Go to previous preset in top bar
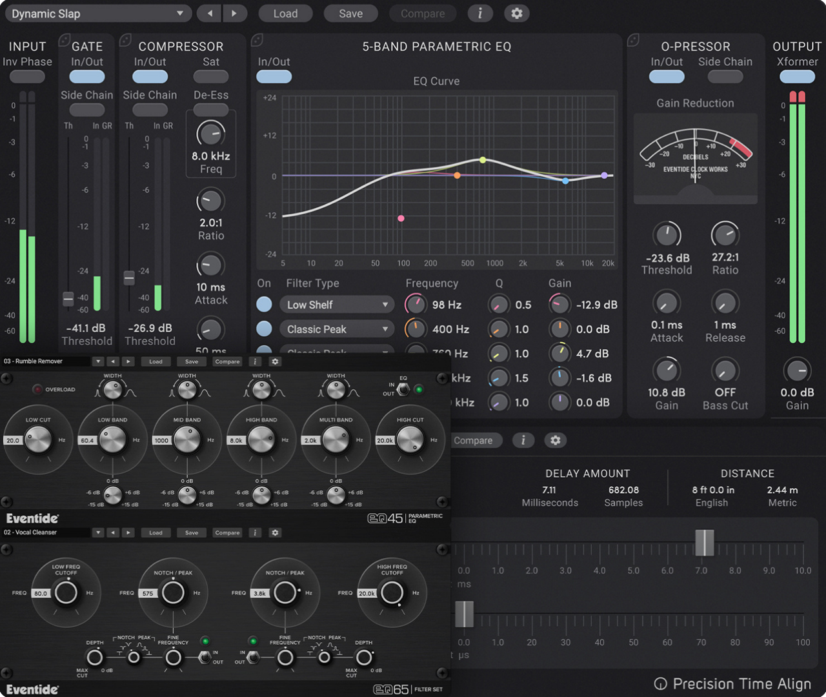The image size is (826, 697). [x=209, y=14]
